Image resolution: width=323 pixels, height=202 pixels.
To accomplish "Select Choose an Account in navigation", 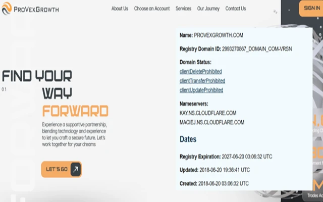I will [152, 9].
